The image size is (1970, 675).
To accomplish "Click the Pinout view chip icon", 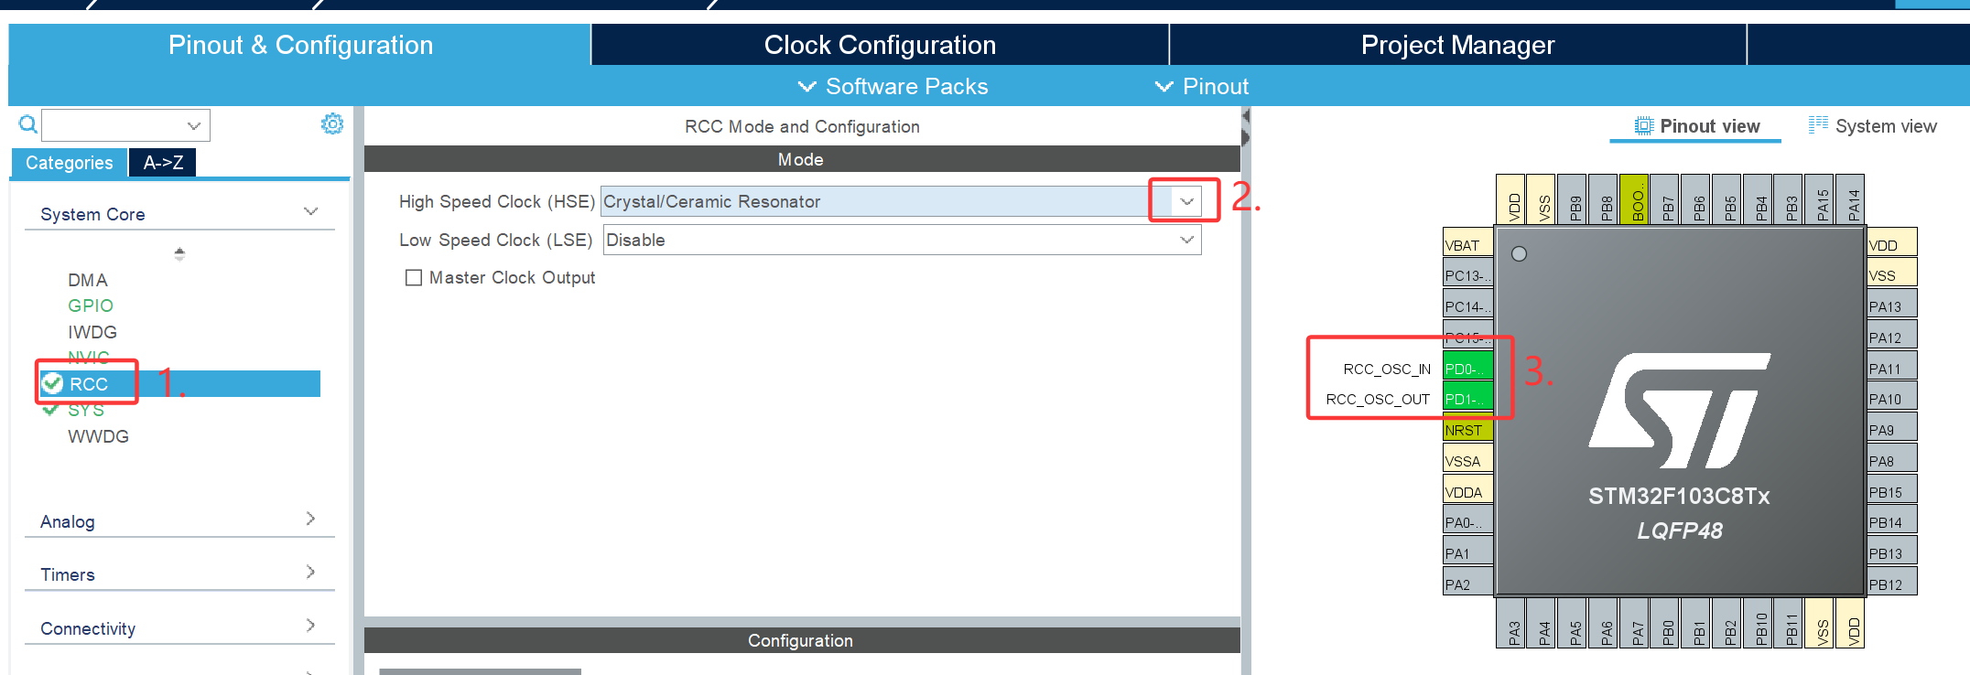I will (1644, 126).
